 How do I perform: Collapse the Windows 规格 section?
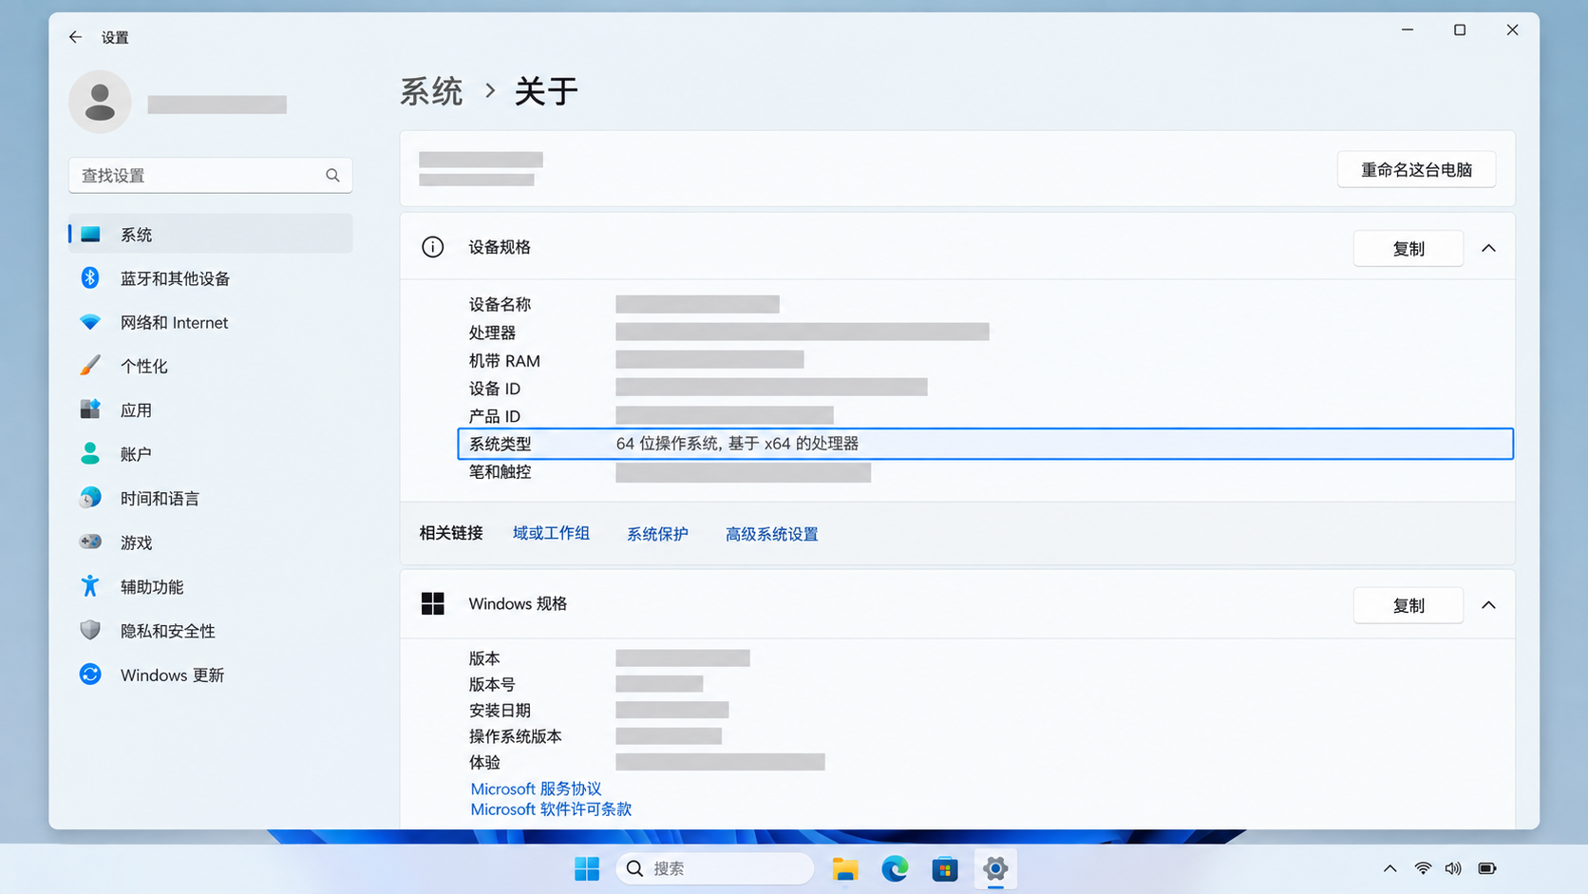1488,605
